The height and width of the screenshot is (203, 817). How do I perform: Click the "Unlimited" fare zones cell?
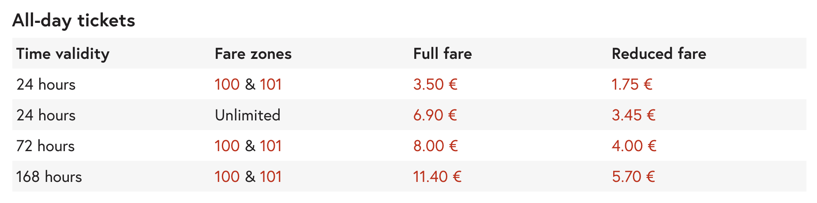(247, 115)
